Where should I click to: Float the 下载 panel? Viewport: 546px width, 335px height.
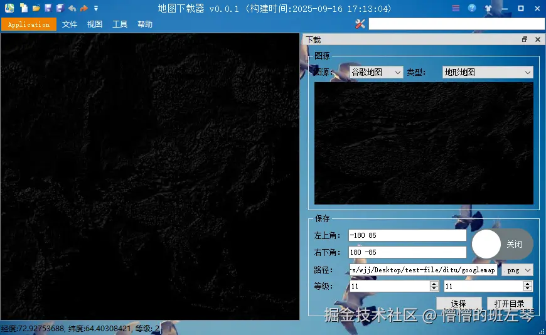click(x=525, y=40)
